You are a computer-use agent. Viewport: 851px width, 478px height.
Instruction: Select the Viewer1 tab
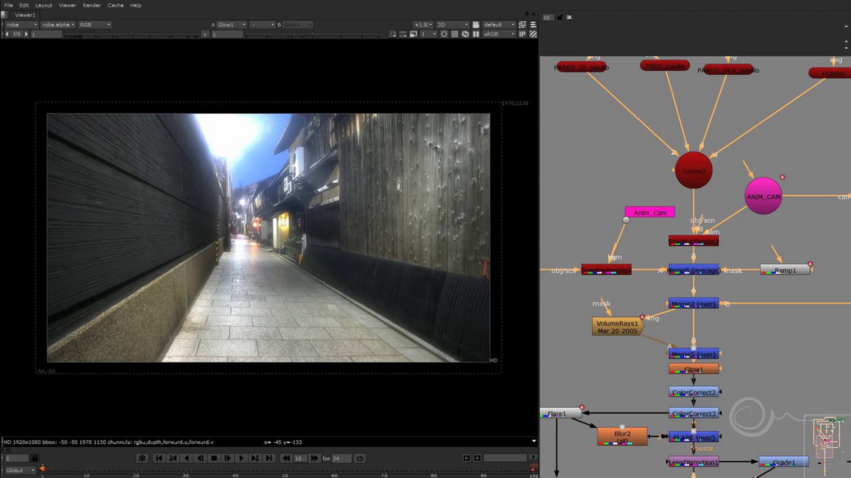tap(25, 15)
